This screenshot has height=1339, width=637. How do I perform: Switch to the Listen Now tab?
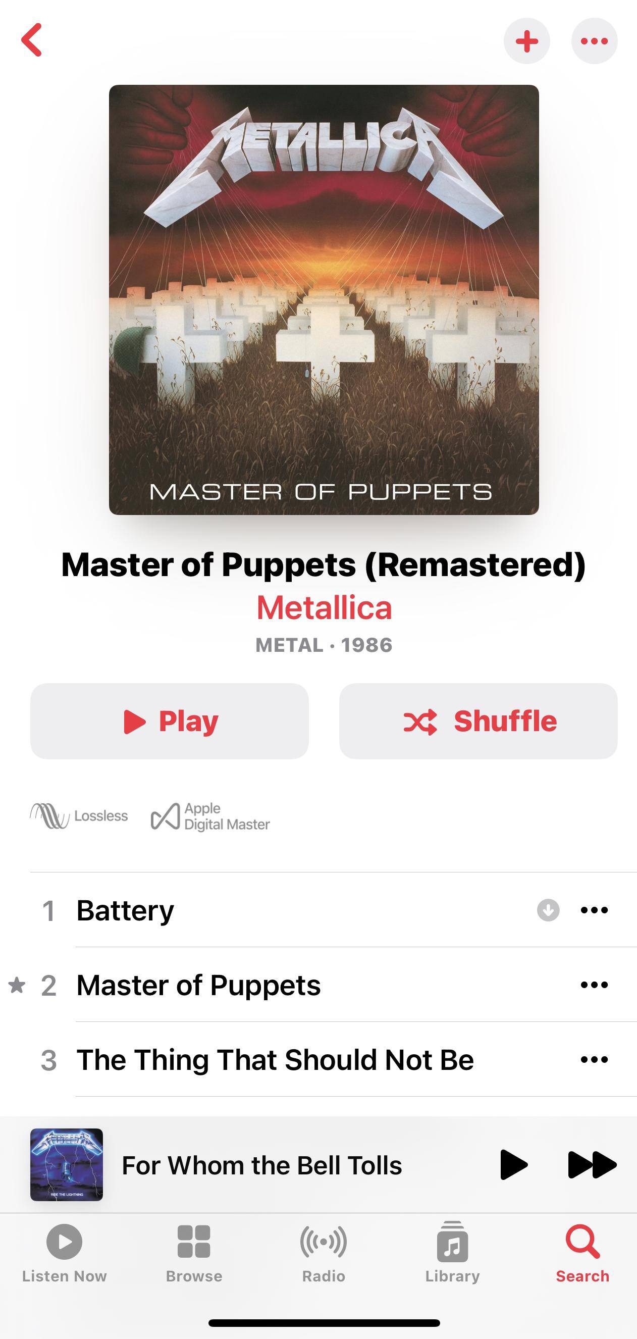click(x=65, y=1253)
